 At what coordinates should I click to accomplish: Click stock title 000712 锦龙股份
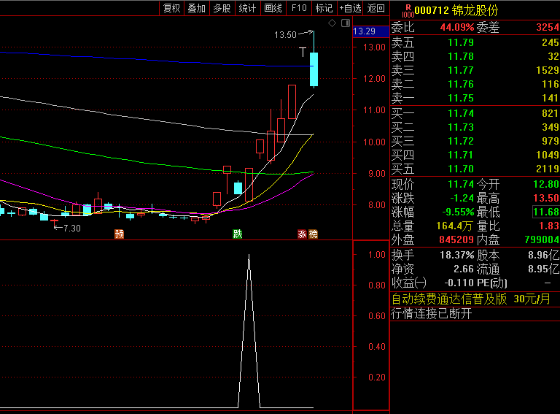coord(456,10)
